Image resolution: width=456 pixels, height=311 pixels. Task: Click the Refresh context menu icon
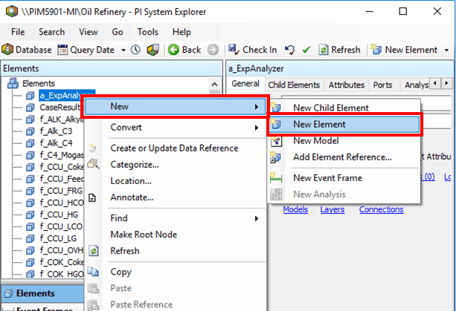tap(94, 251)
